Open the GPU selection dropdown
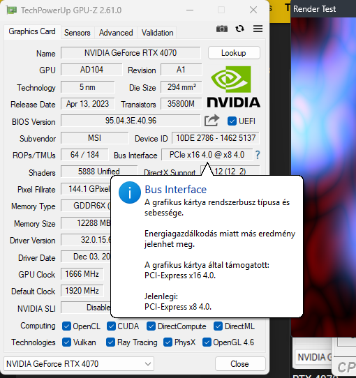The width and height of the screenshot is (356, 378). click(x=79, y=364)
